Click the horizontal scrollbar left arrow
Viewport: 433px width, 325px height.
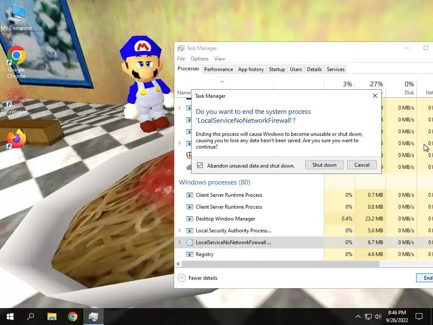[x=178, y=264]
